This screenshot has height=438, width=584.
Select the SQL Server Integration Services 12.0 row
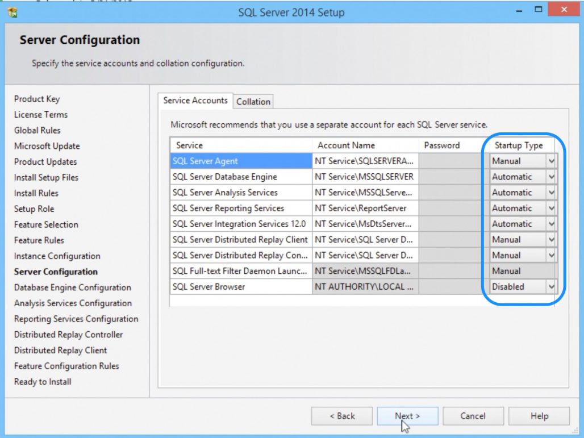[240, 224]
